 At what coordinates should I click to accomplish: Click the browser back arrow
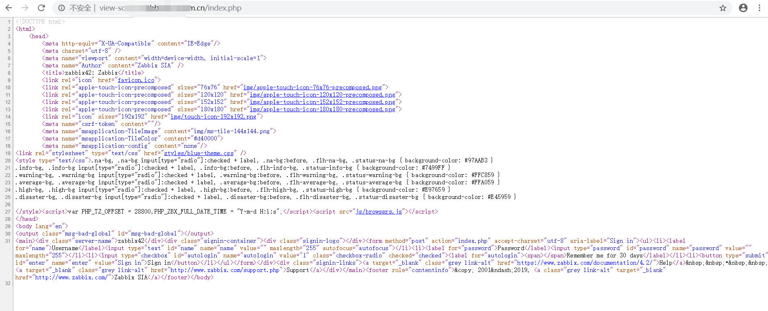(x=9, y=8)
